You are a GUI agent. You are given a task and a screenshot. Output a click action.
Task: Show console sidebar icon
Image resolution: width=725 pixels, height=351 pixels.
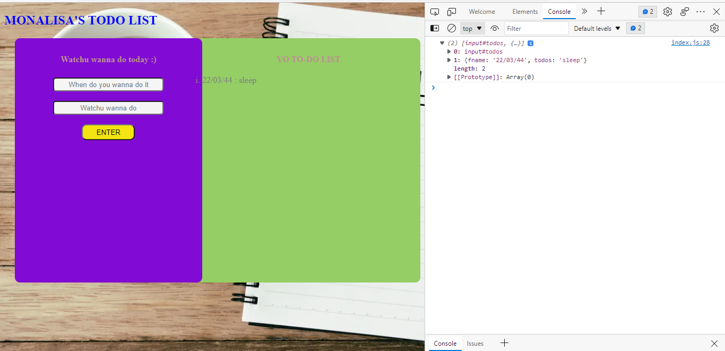pos(435,28)
